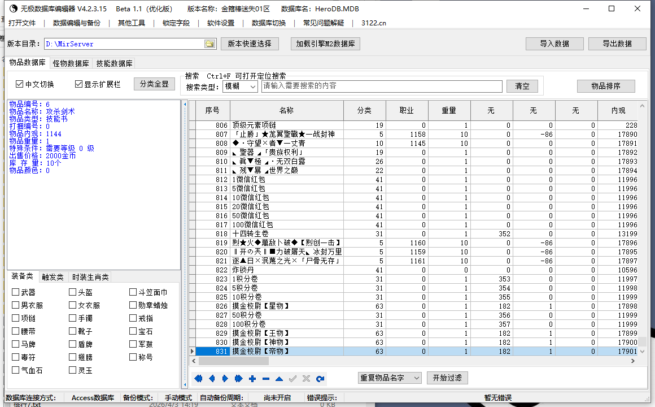Viewport: 655px width, 407px height.
Task: Focus the search content input field
Action: [382, 86]
